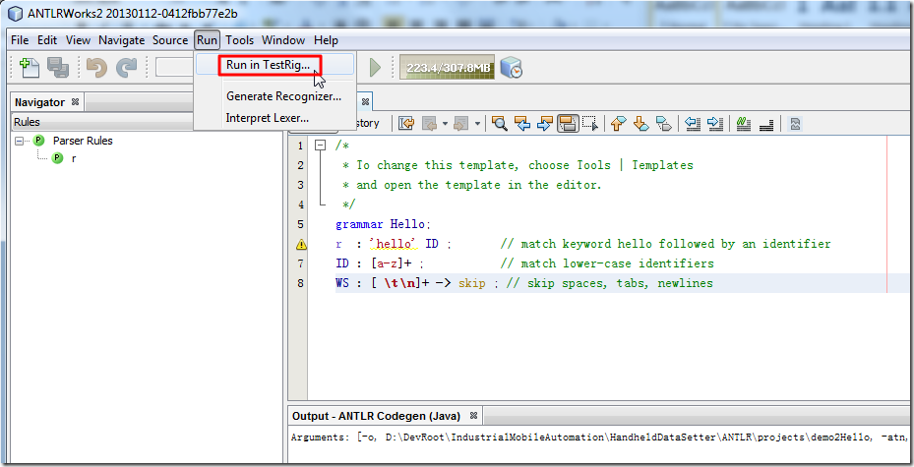914x467 pixels.
Task: Click the ID lexer rule name on line 7
Action: tap(342, 263)
